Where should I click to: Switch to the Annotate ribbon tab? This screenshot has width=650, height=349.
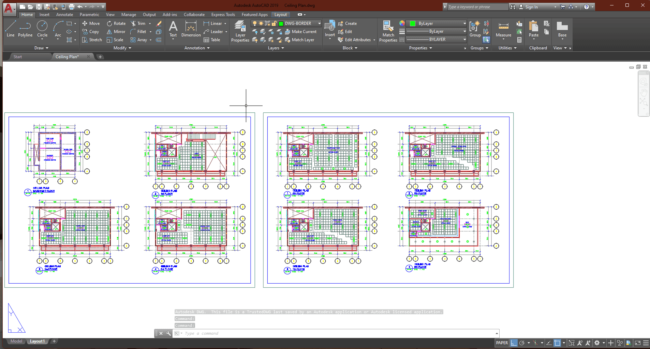[64, 15]
